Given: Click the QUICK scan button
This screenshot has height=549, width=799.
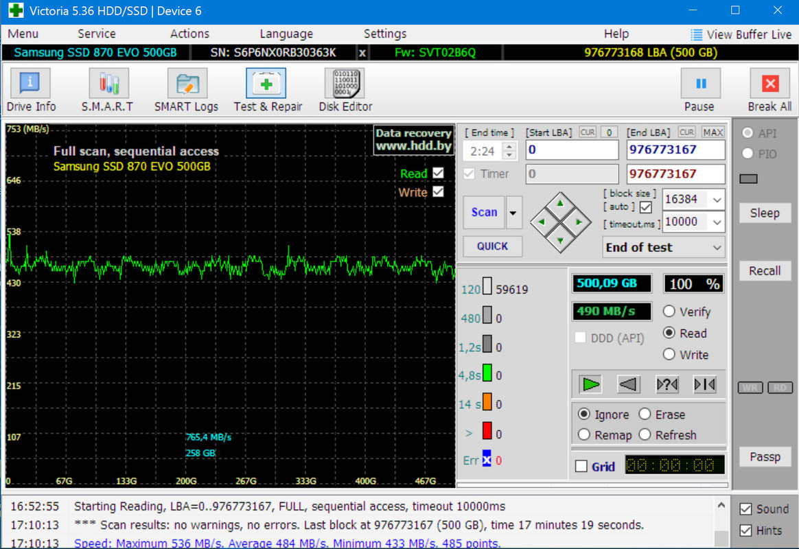Looking at the screenshot, I should coord(492,246).
